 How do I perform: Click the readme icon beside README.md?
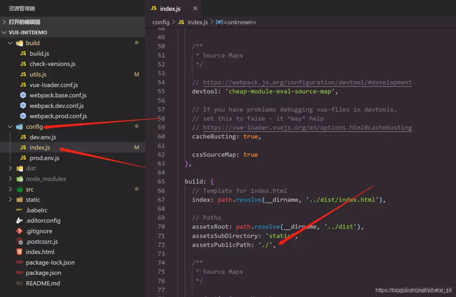click(20, 283)
